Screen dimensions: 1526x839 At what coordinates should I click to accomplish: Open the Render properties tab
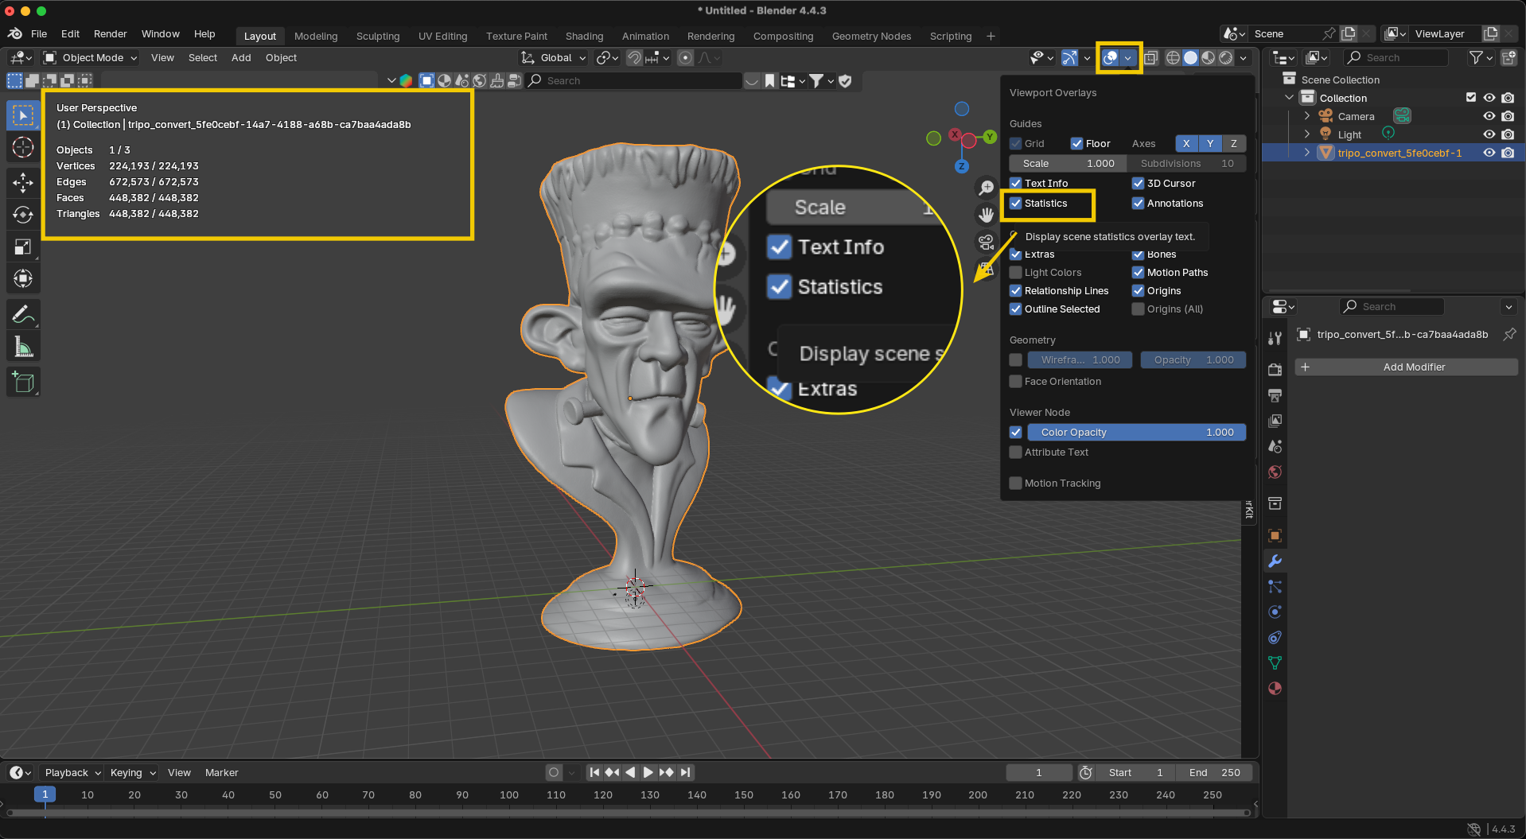[1275, 370]
